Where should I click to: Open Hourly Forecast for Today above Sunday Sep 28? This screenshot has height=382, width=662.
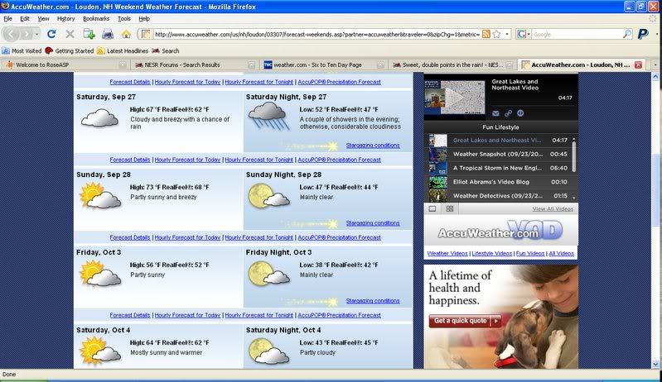(187, 160)
